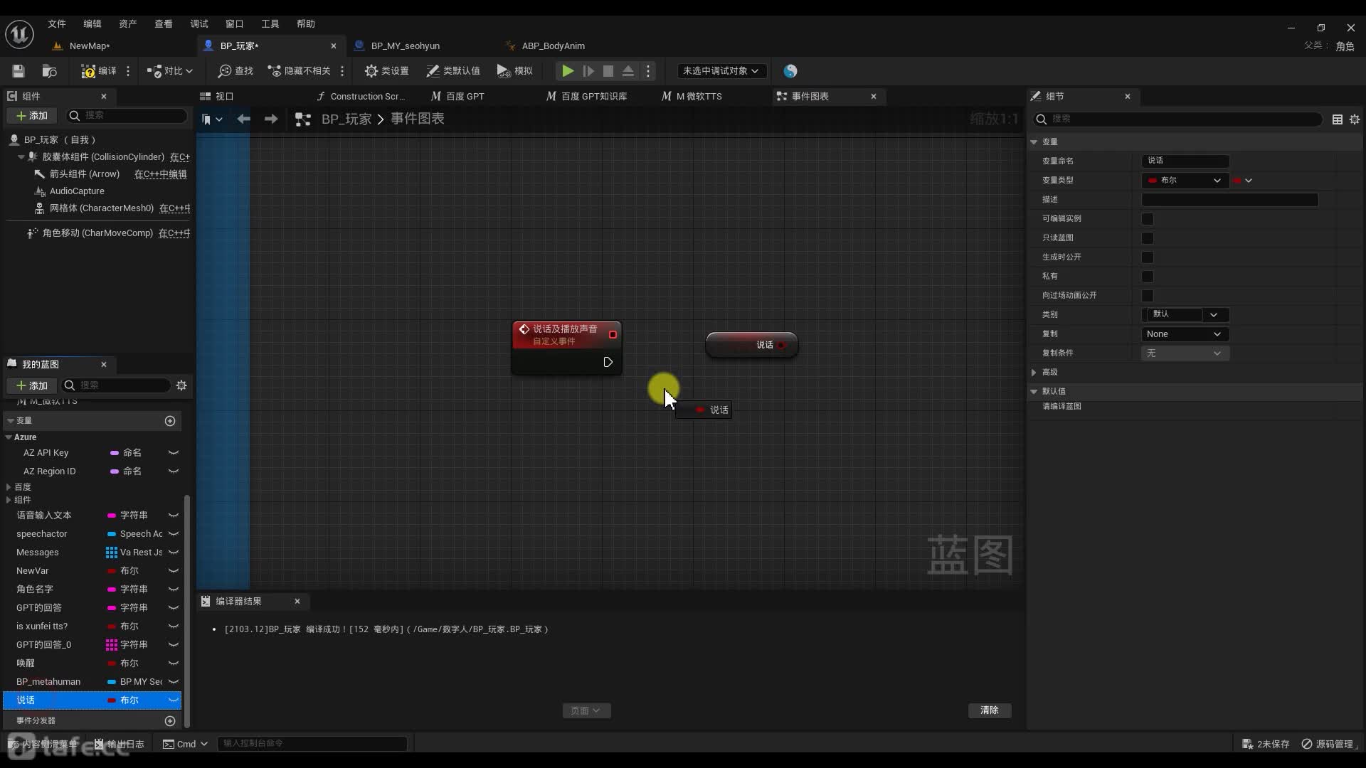
Task: Collapse the Azure variable category
Action: tap(9, 437)
